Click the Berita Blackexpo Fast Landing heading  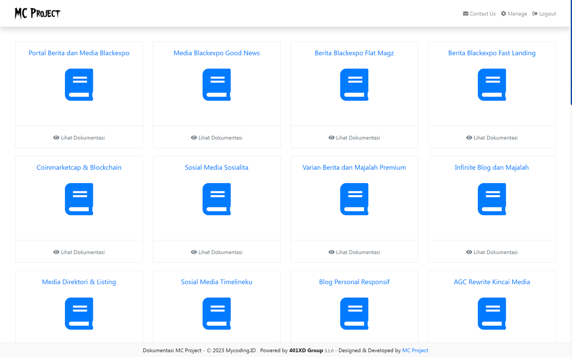[x=491, y=53]
